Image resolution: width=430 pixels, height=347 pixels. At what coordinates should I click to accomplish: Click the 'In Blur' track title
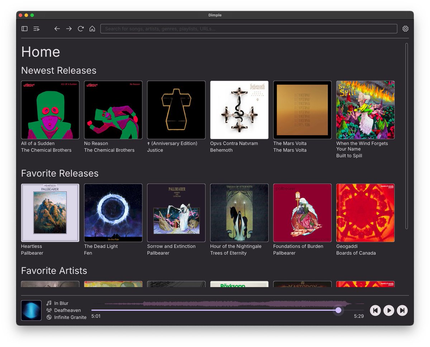point(61,303)
